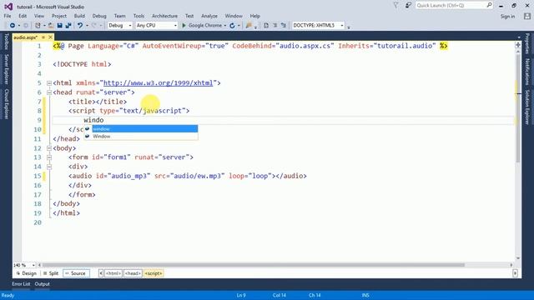Click the <head> tag navigator button
Image resolution: width=534 pixels, height=300 pixels.
tap(133, 273)
